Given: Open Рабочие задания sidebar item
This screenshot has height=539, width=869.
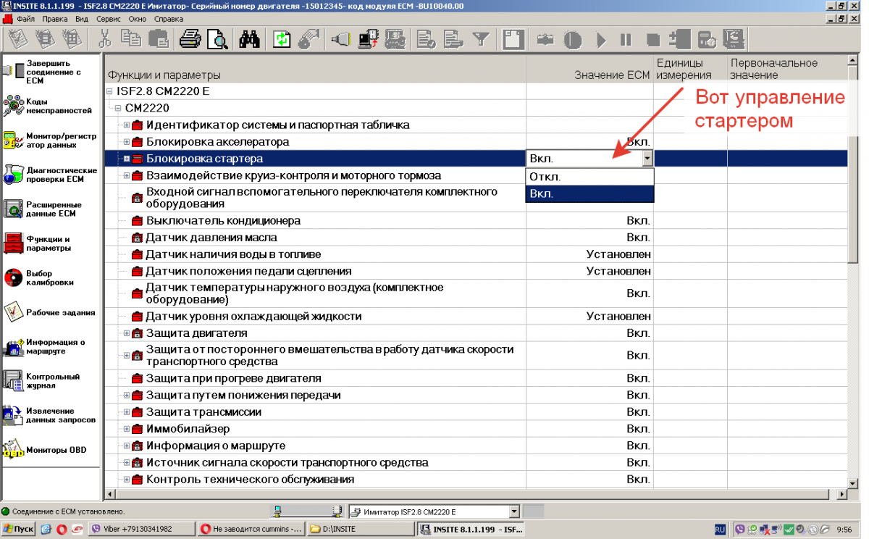Looking at the screenshot, I should [49, 312].
